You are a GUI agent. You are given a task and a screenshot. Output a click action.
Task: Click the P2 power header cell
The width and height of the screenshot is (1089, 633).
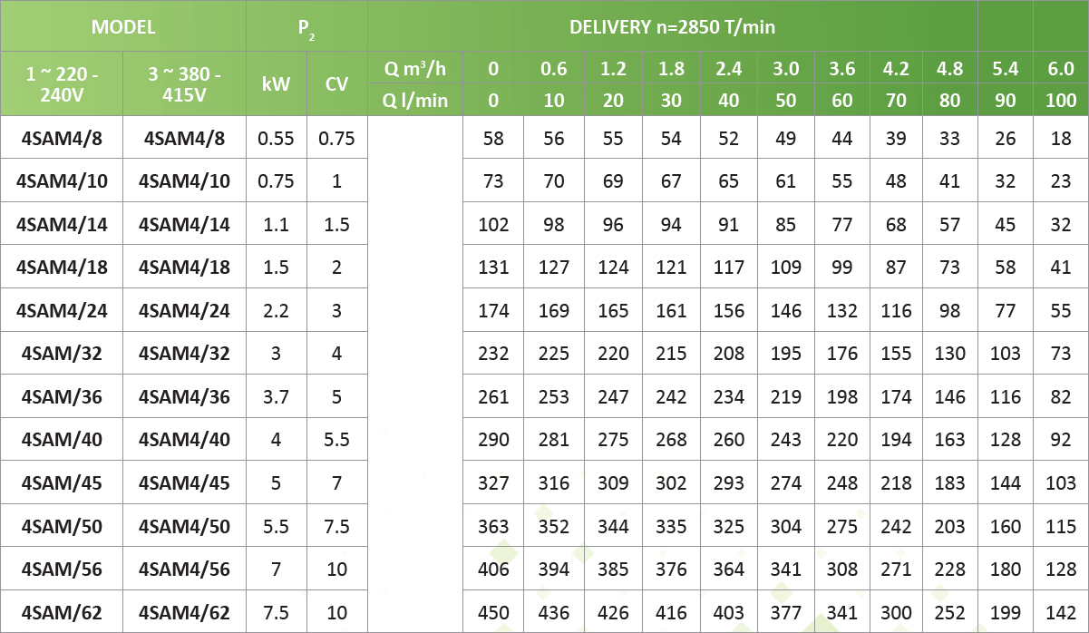pyautogui.click(x=306, y=26)
